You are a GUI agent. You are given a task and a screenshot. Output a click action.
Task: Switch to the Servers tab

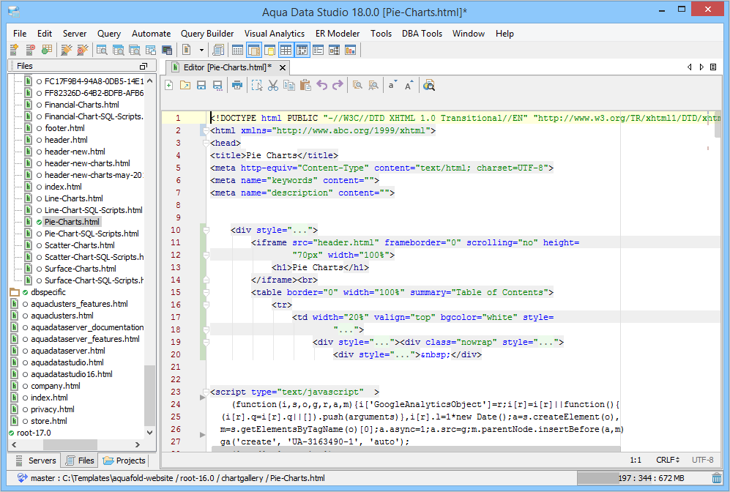[x=36, y=461]
